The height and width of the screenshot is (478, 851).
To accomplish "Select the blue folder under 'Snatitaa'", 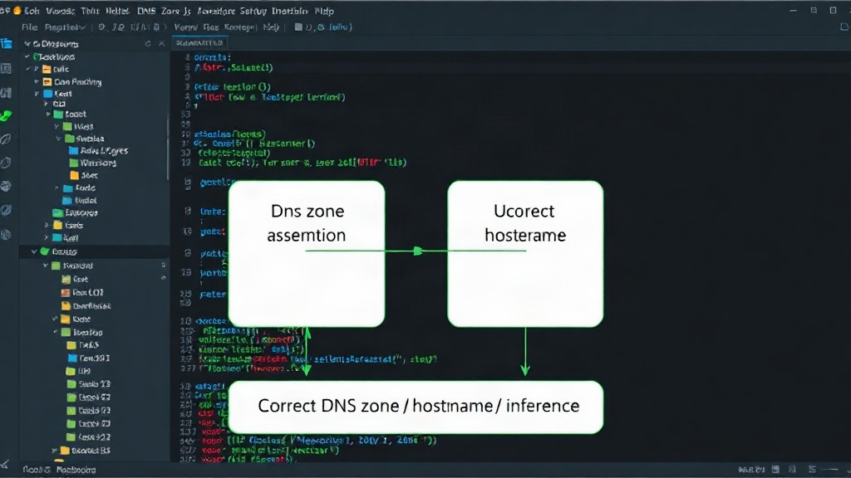I will point(98,151).
